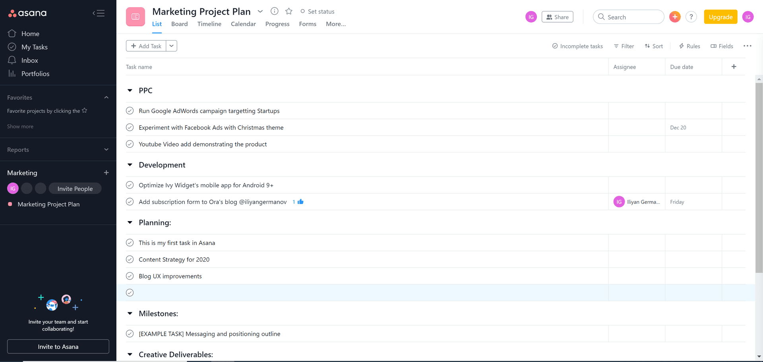The image size is (763, 362).
Task: Open My Tasks from the sidebar
Action: pos(34,47)
